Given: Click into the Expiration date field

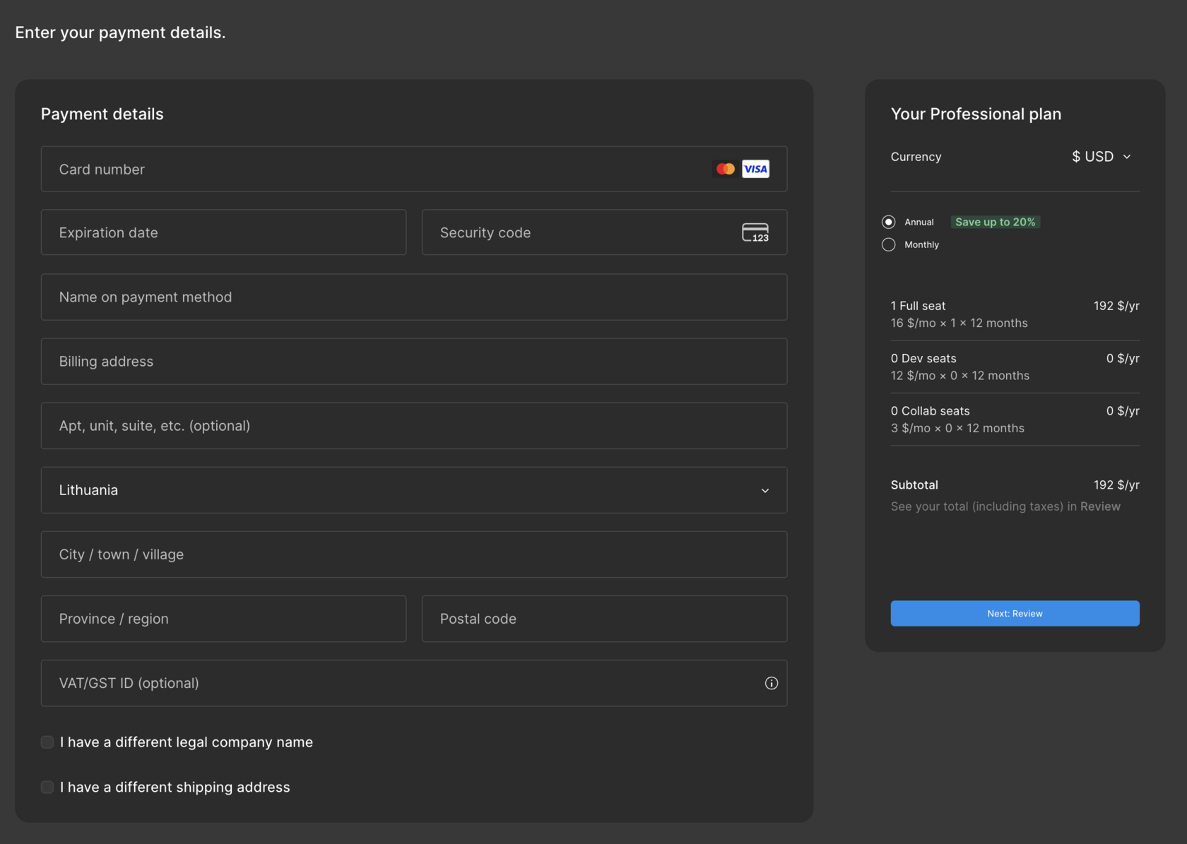Looking at the screenshot, I should coord(223,232).
